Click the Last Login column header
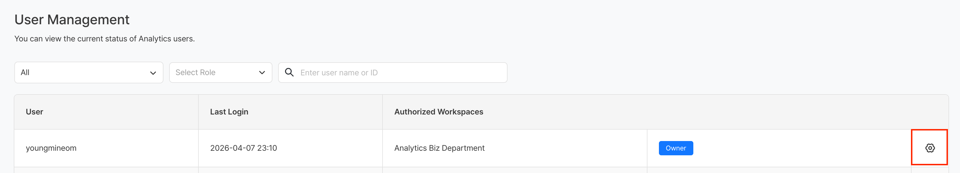960x173 pixels. pyautogui.click(x=229, y=112)
